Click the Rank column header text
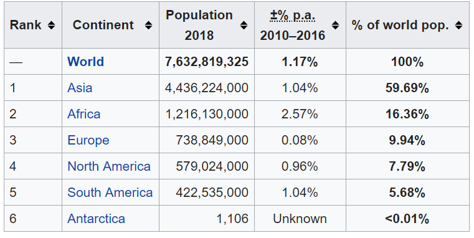Screen dimensions: 474x238 coord(26,25)
